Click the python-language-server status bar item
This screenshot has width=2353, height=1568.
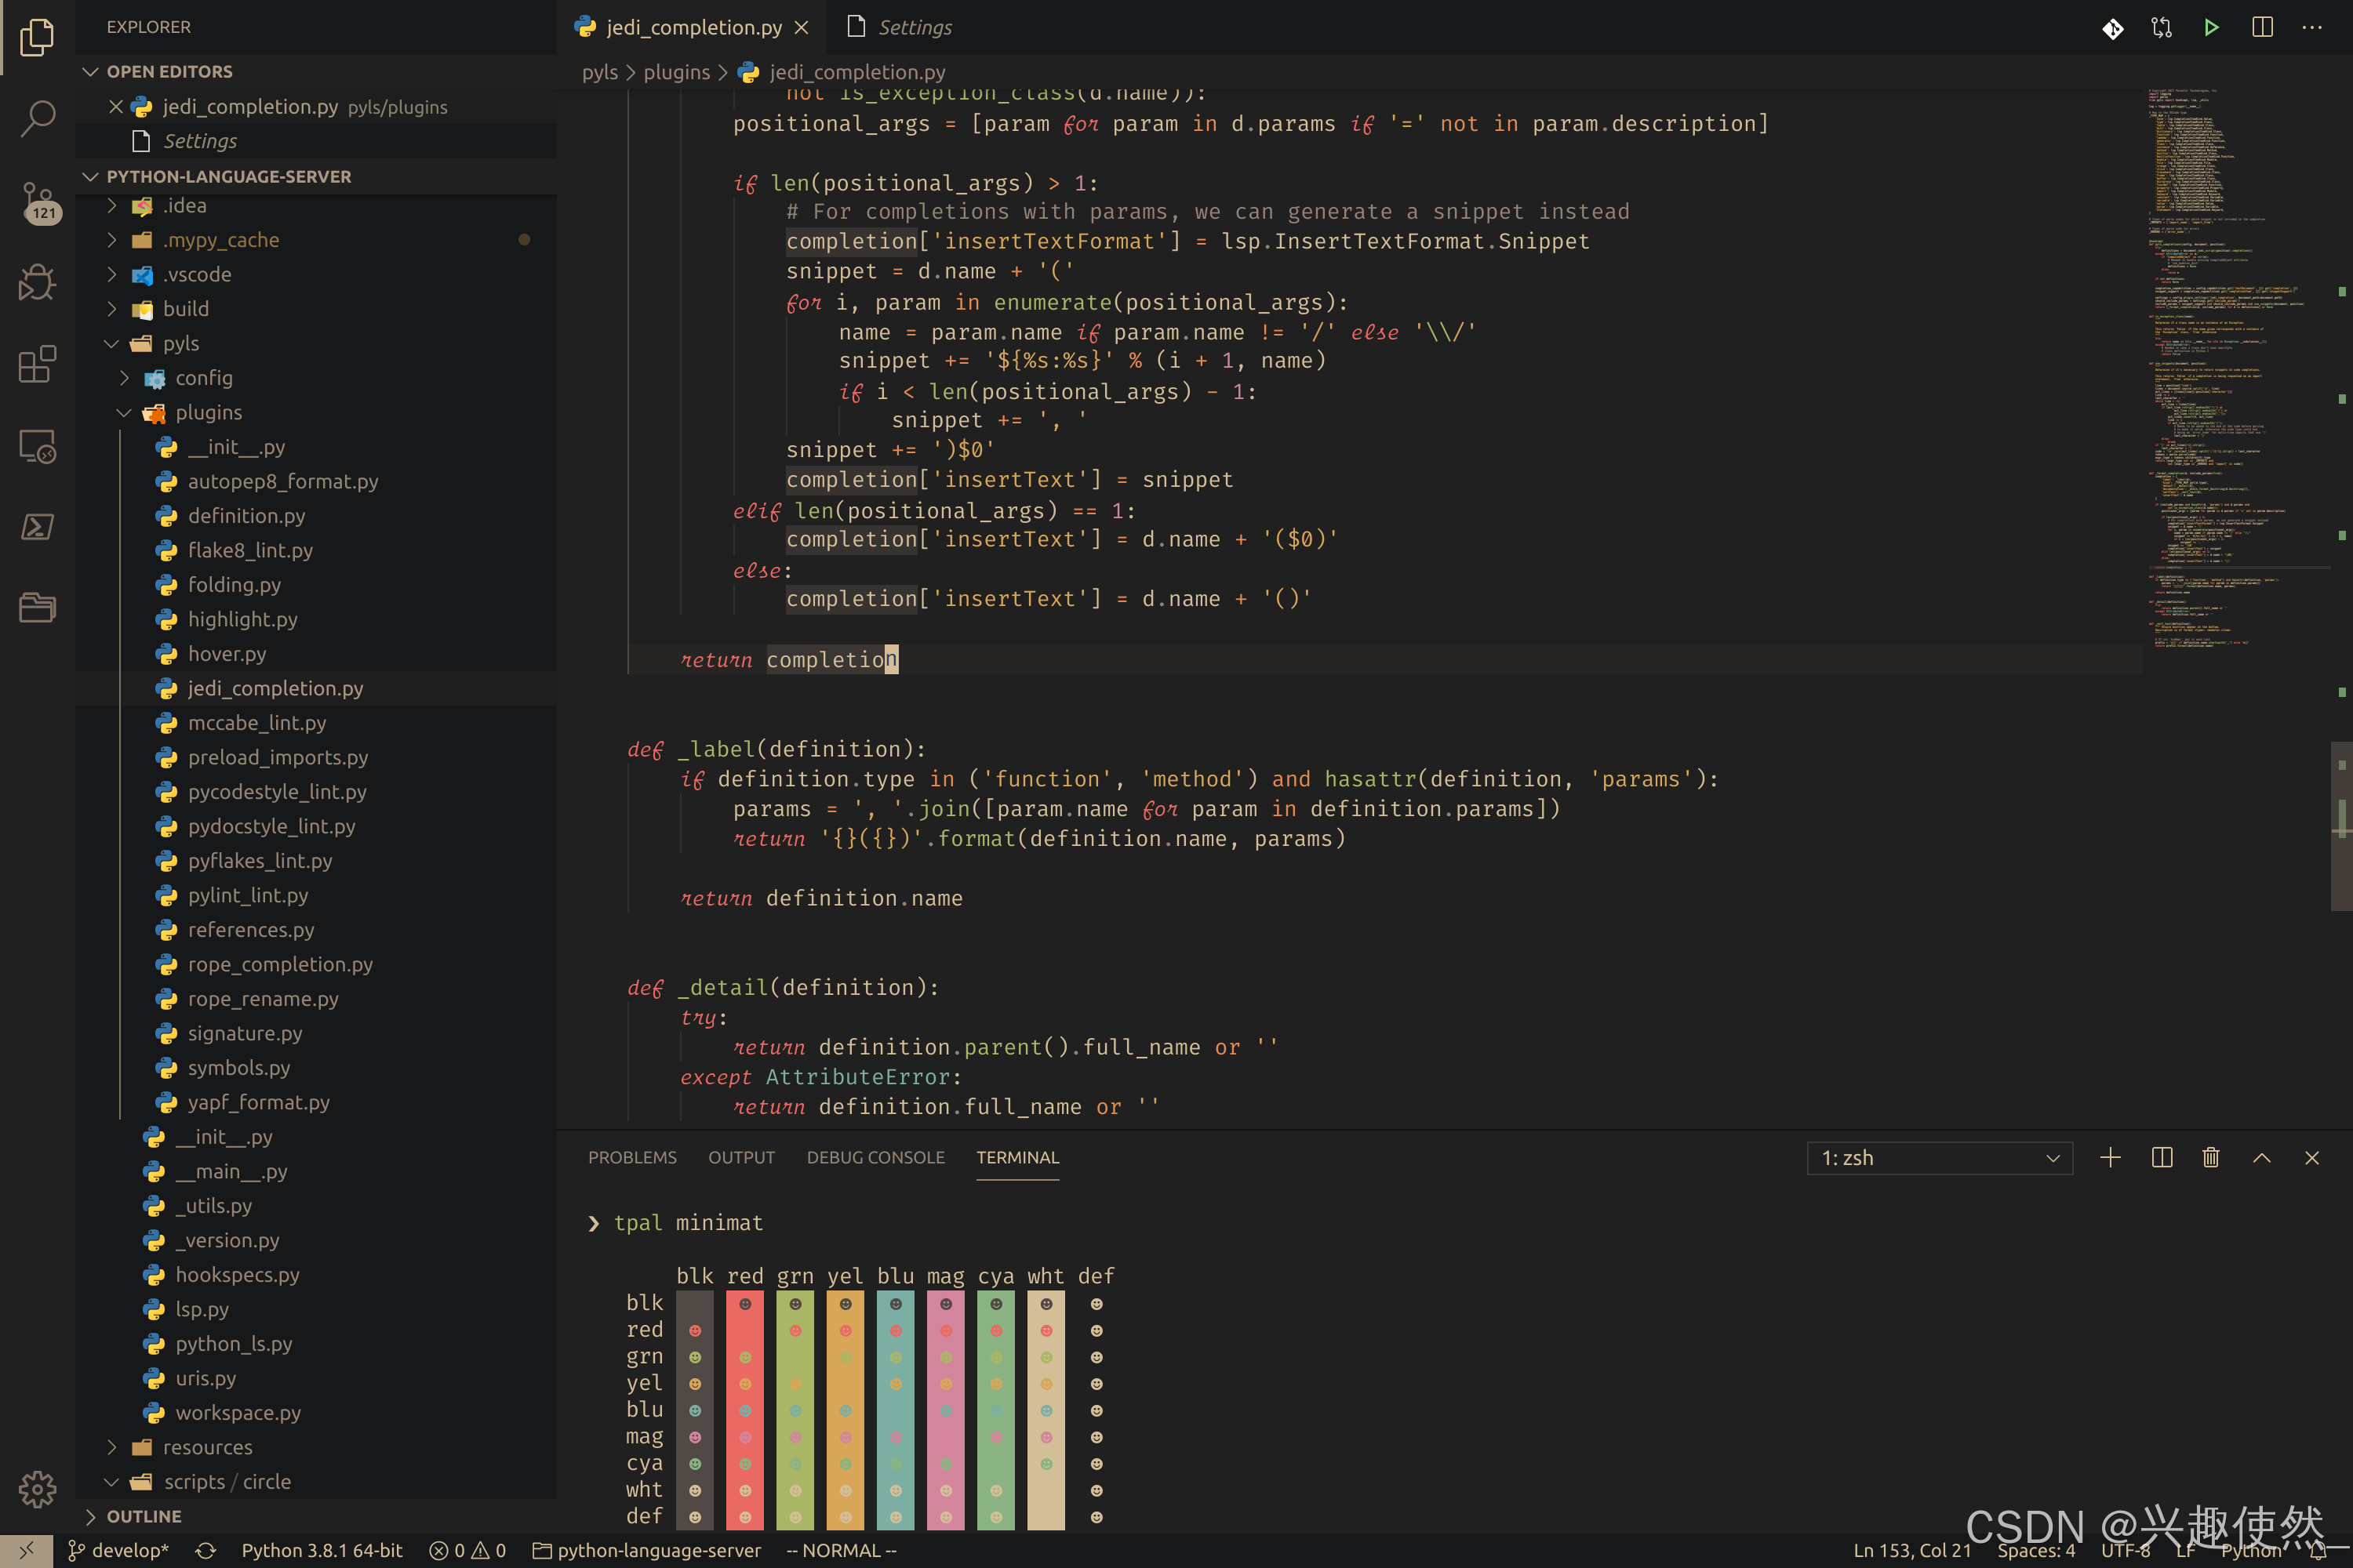646,1550
